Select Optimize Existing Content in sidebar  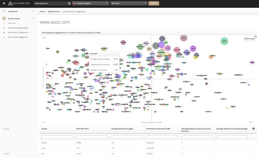pyautogui.click(x=18, y=28)
